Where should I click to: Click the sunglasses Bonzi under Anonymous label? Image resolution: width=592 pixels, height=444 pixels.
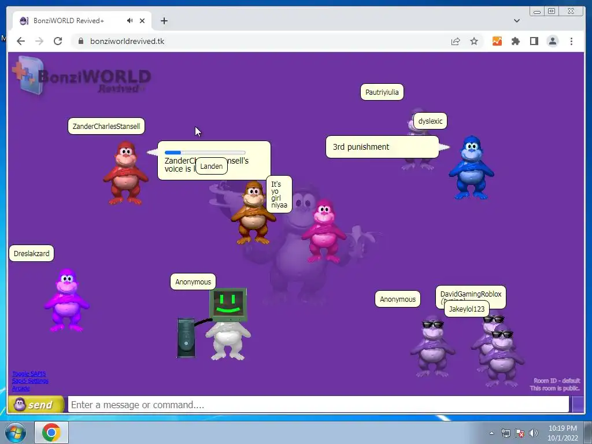pos(432,346)
